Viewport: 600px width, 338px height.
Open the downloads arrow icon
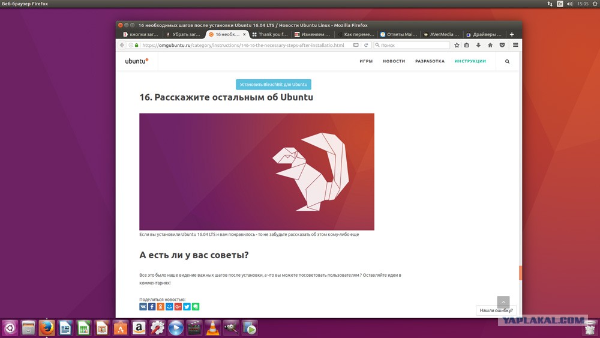pyautogui.click(x=478, y=45)
